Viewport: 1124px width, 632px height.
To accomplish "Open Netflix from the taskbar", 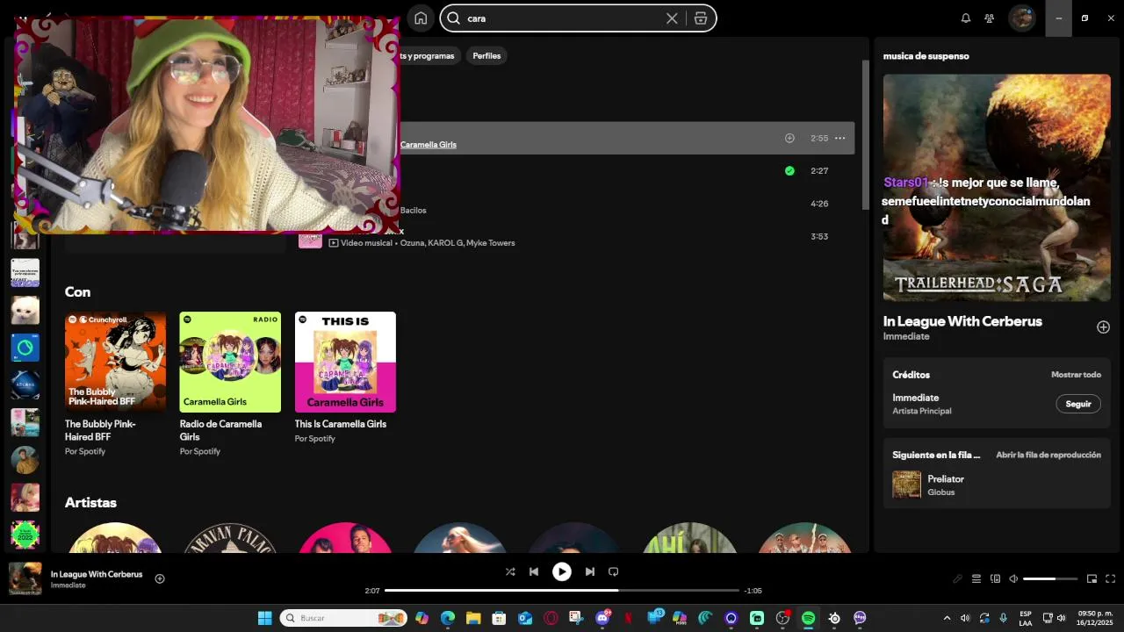I will (x=628, y=618).
